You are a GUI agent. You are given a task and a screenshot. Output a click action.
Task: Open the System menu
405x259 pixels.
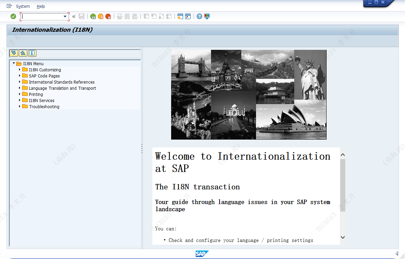pos(23,6)
